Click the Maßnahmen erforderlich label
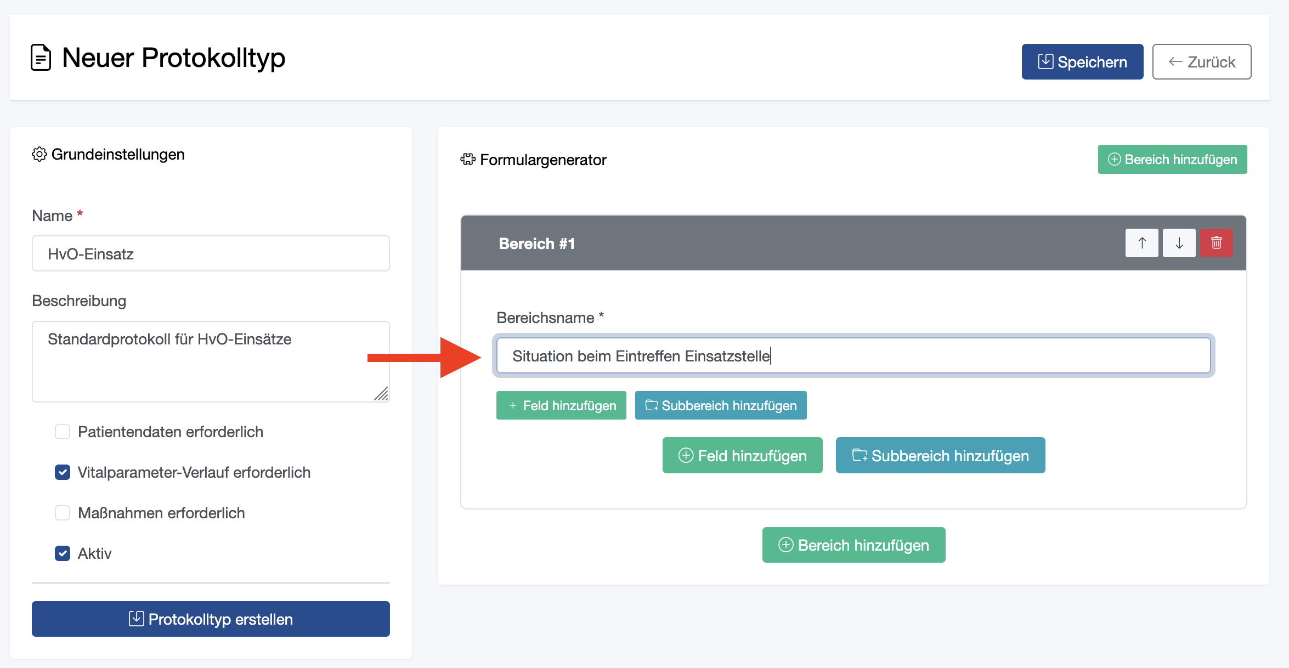This screenshot has width=1289, height=668. tap(161, 513)
